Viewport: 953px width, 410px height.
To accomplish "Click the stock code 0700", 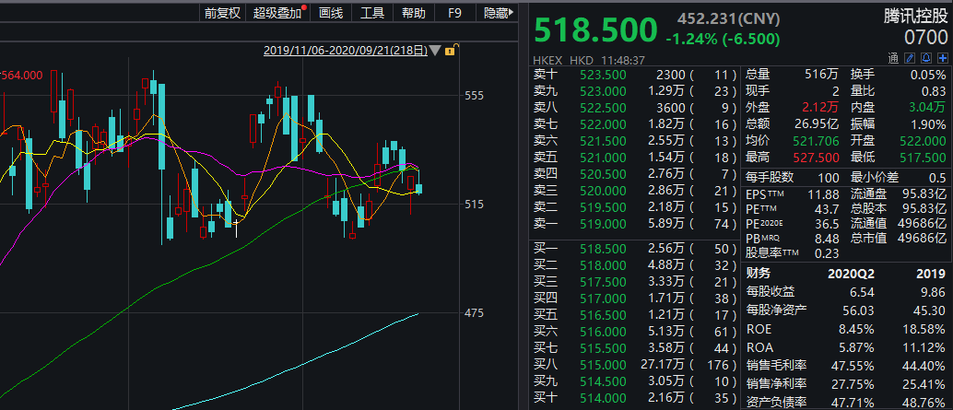I will click(925, 39).
